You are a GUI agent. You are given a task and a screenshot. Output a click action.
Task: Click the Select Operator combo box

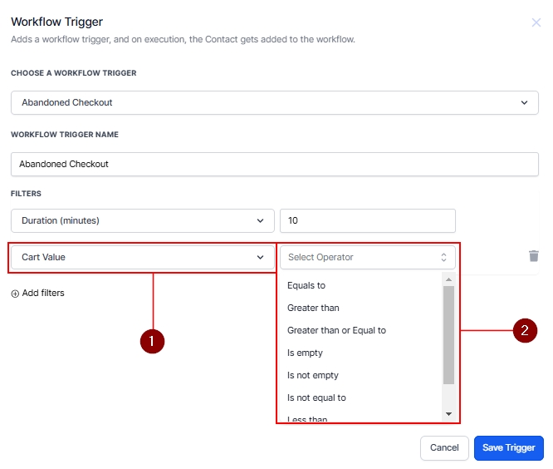[367, 257]
